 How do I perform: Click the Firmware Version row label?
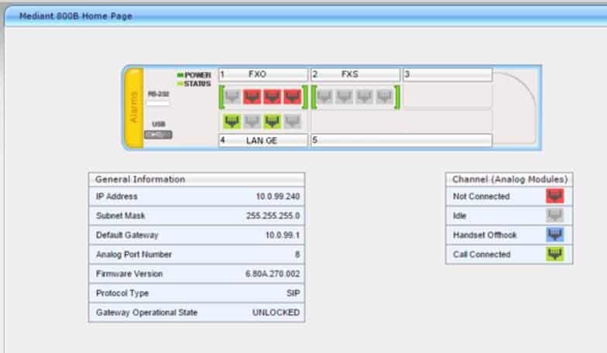pyautogui.click(x=129, y=274)
